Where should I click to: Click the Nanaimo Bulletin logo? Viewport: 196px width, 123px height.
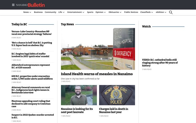tap(30, 5)
